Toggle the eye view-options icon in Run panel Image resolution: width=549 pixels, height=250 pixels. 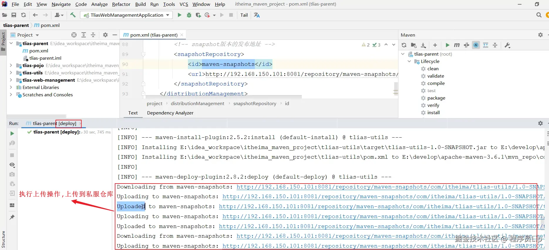click(x=12, y=165)
